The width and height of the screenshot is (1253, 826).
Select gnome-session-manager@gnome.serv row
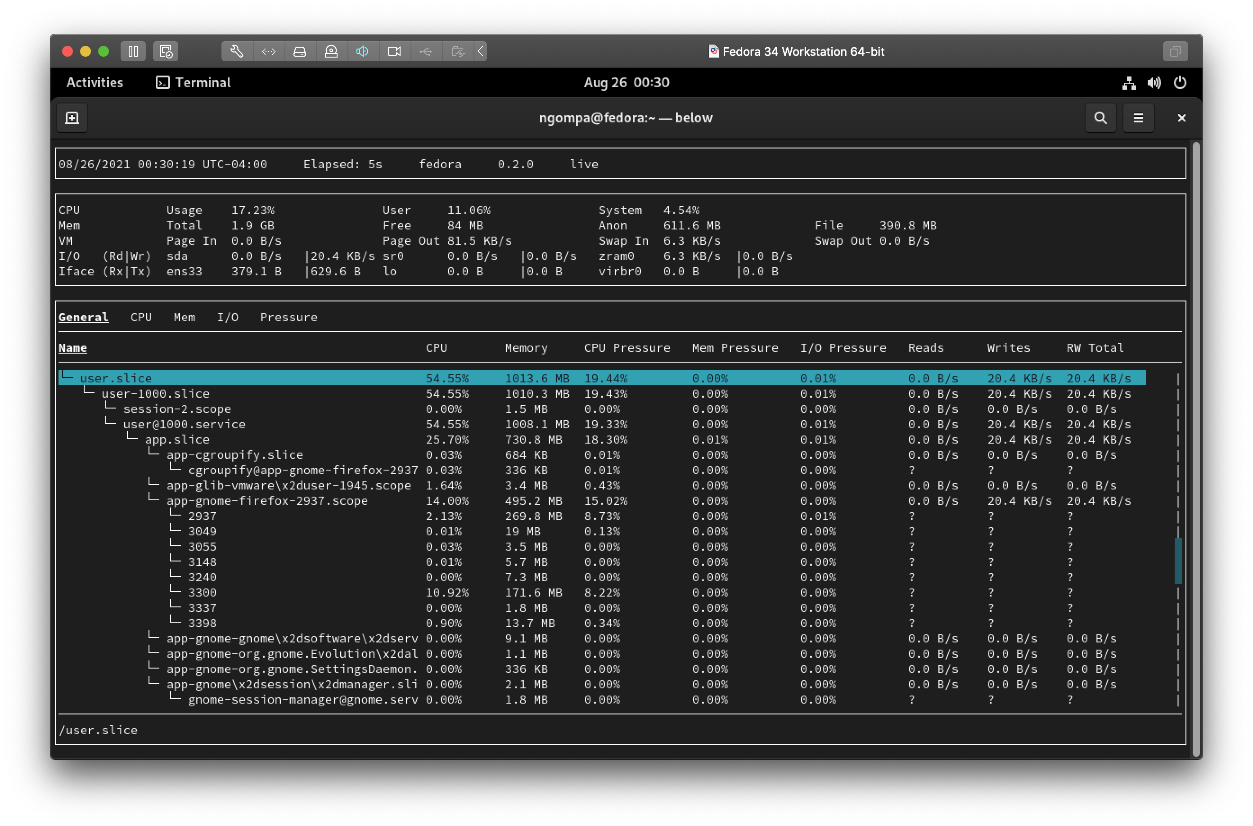point(602,699)
